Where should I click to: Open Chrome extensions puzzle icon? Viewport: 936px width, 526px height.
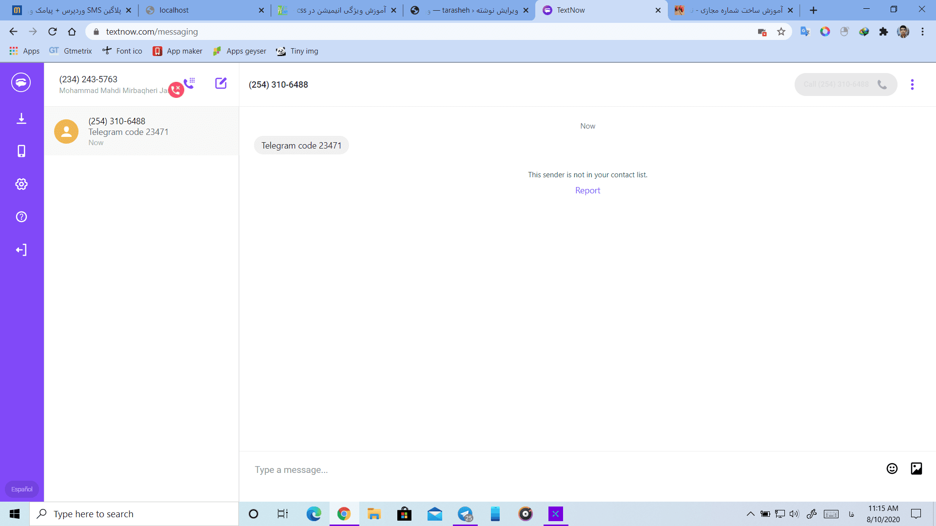pyautogui.click(x=883, y=32)
